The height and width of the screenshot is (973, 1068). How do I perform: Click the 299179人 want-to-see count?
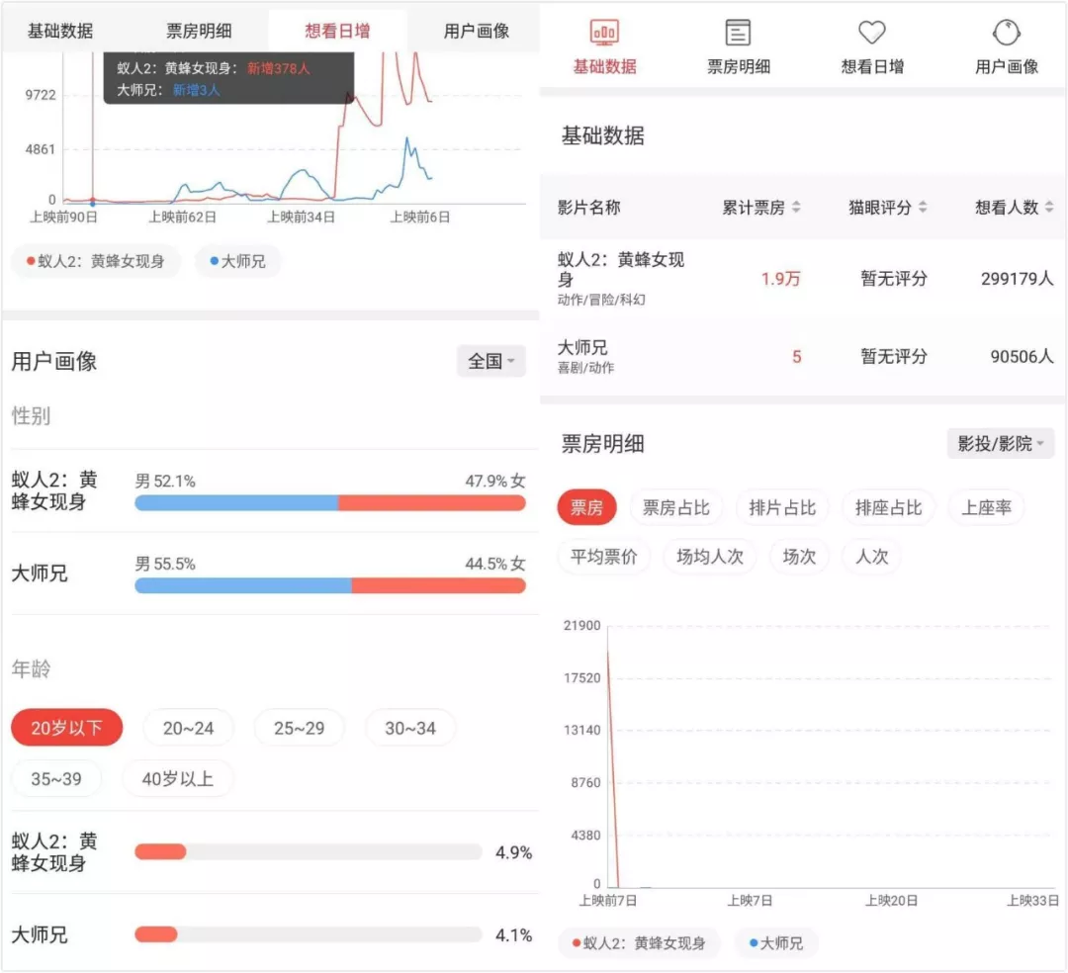pos(1017,279)
